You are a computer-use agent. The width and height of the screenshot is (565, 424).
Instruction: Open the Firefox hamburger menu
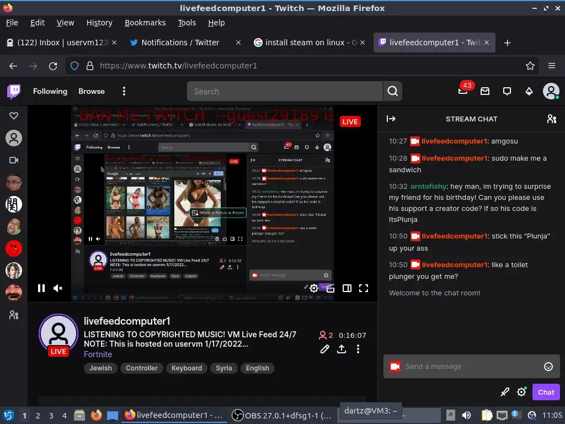tap(552, 66)
